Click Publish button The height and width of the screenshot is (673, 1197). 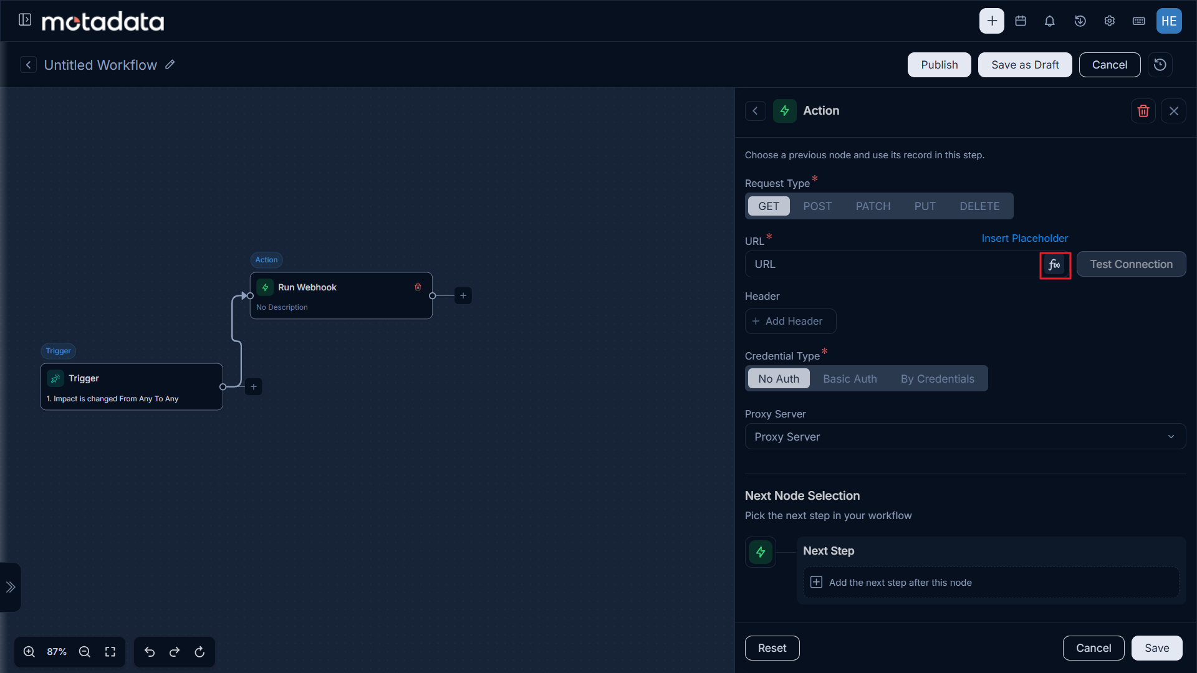pos(939,65)
